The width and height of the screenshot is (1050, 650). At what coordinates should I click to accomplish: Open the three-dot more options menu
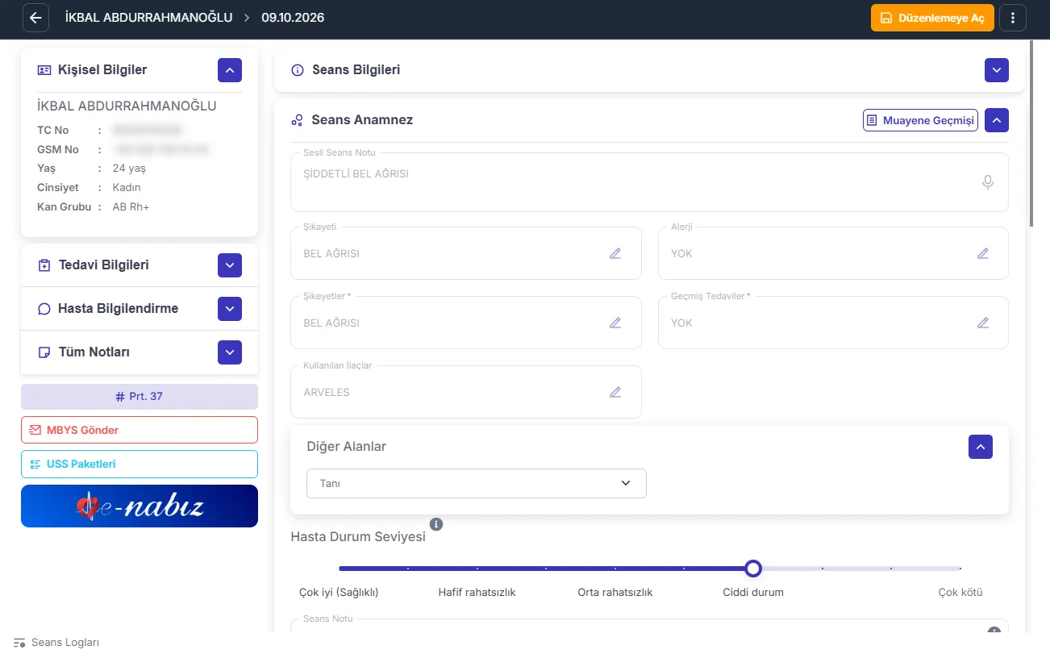tap(1013, 19)
